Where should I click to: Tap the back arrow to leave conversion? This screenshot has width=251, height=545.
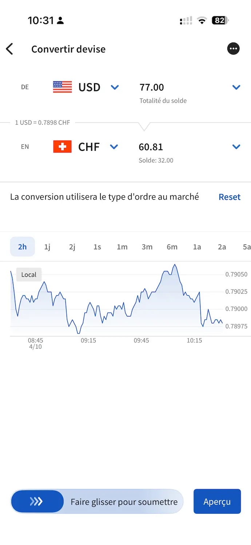tap(10, 49)
